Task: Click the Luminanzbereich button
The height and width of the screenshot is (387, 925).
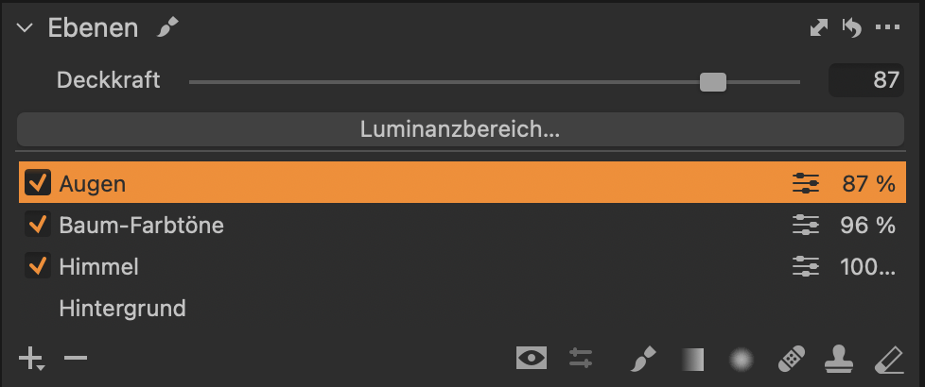Action: [x=461, y=129]
